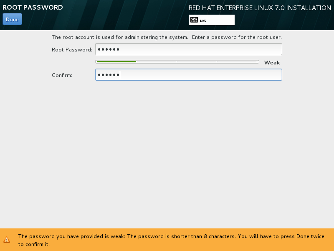Focus the Root Password input field
Image resolution: width=334 pixels, height=251 pixels.
coord(188,49)
